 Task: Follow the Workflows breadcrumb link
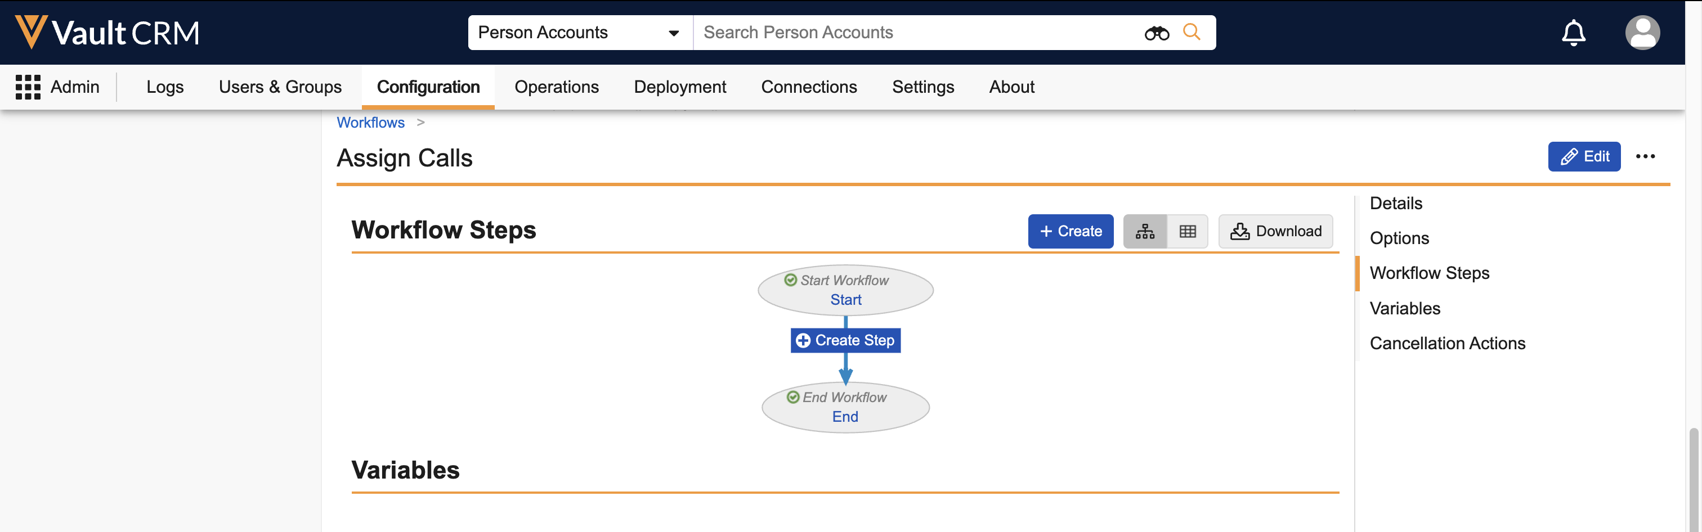tap(371, 123)
